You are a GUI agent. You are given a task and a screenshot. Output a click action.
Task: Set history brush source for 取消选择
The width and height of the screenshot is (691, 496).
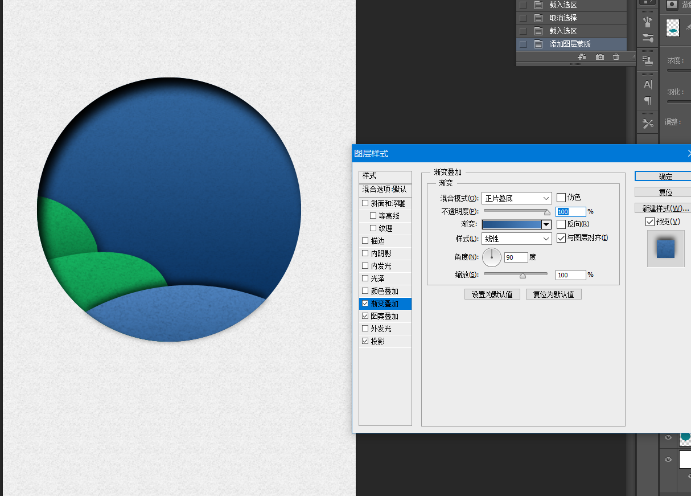tap(523, 18)
